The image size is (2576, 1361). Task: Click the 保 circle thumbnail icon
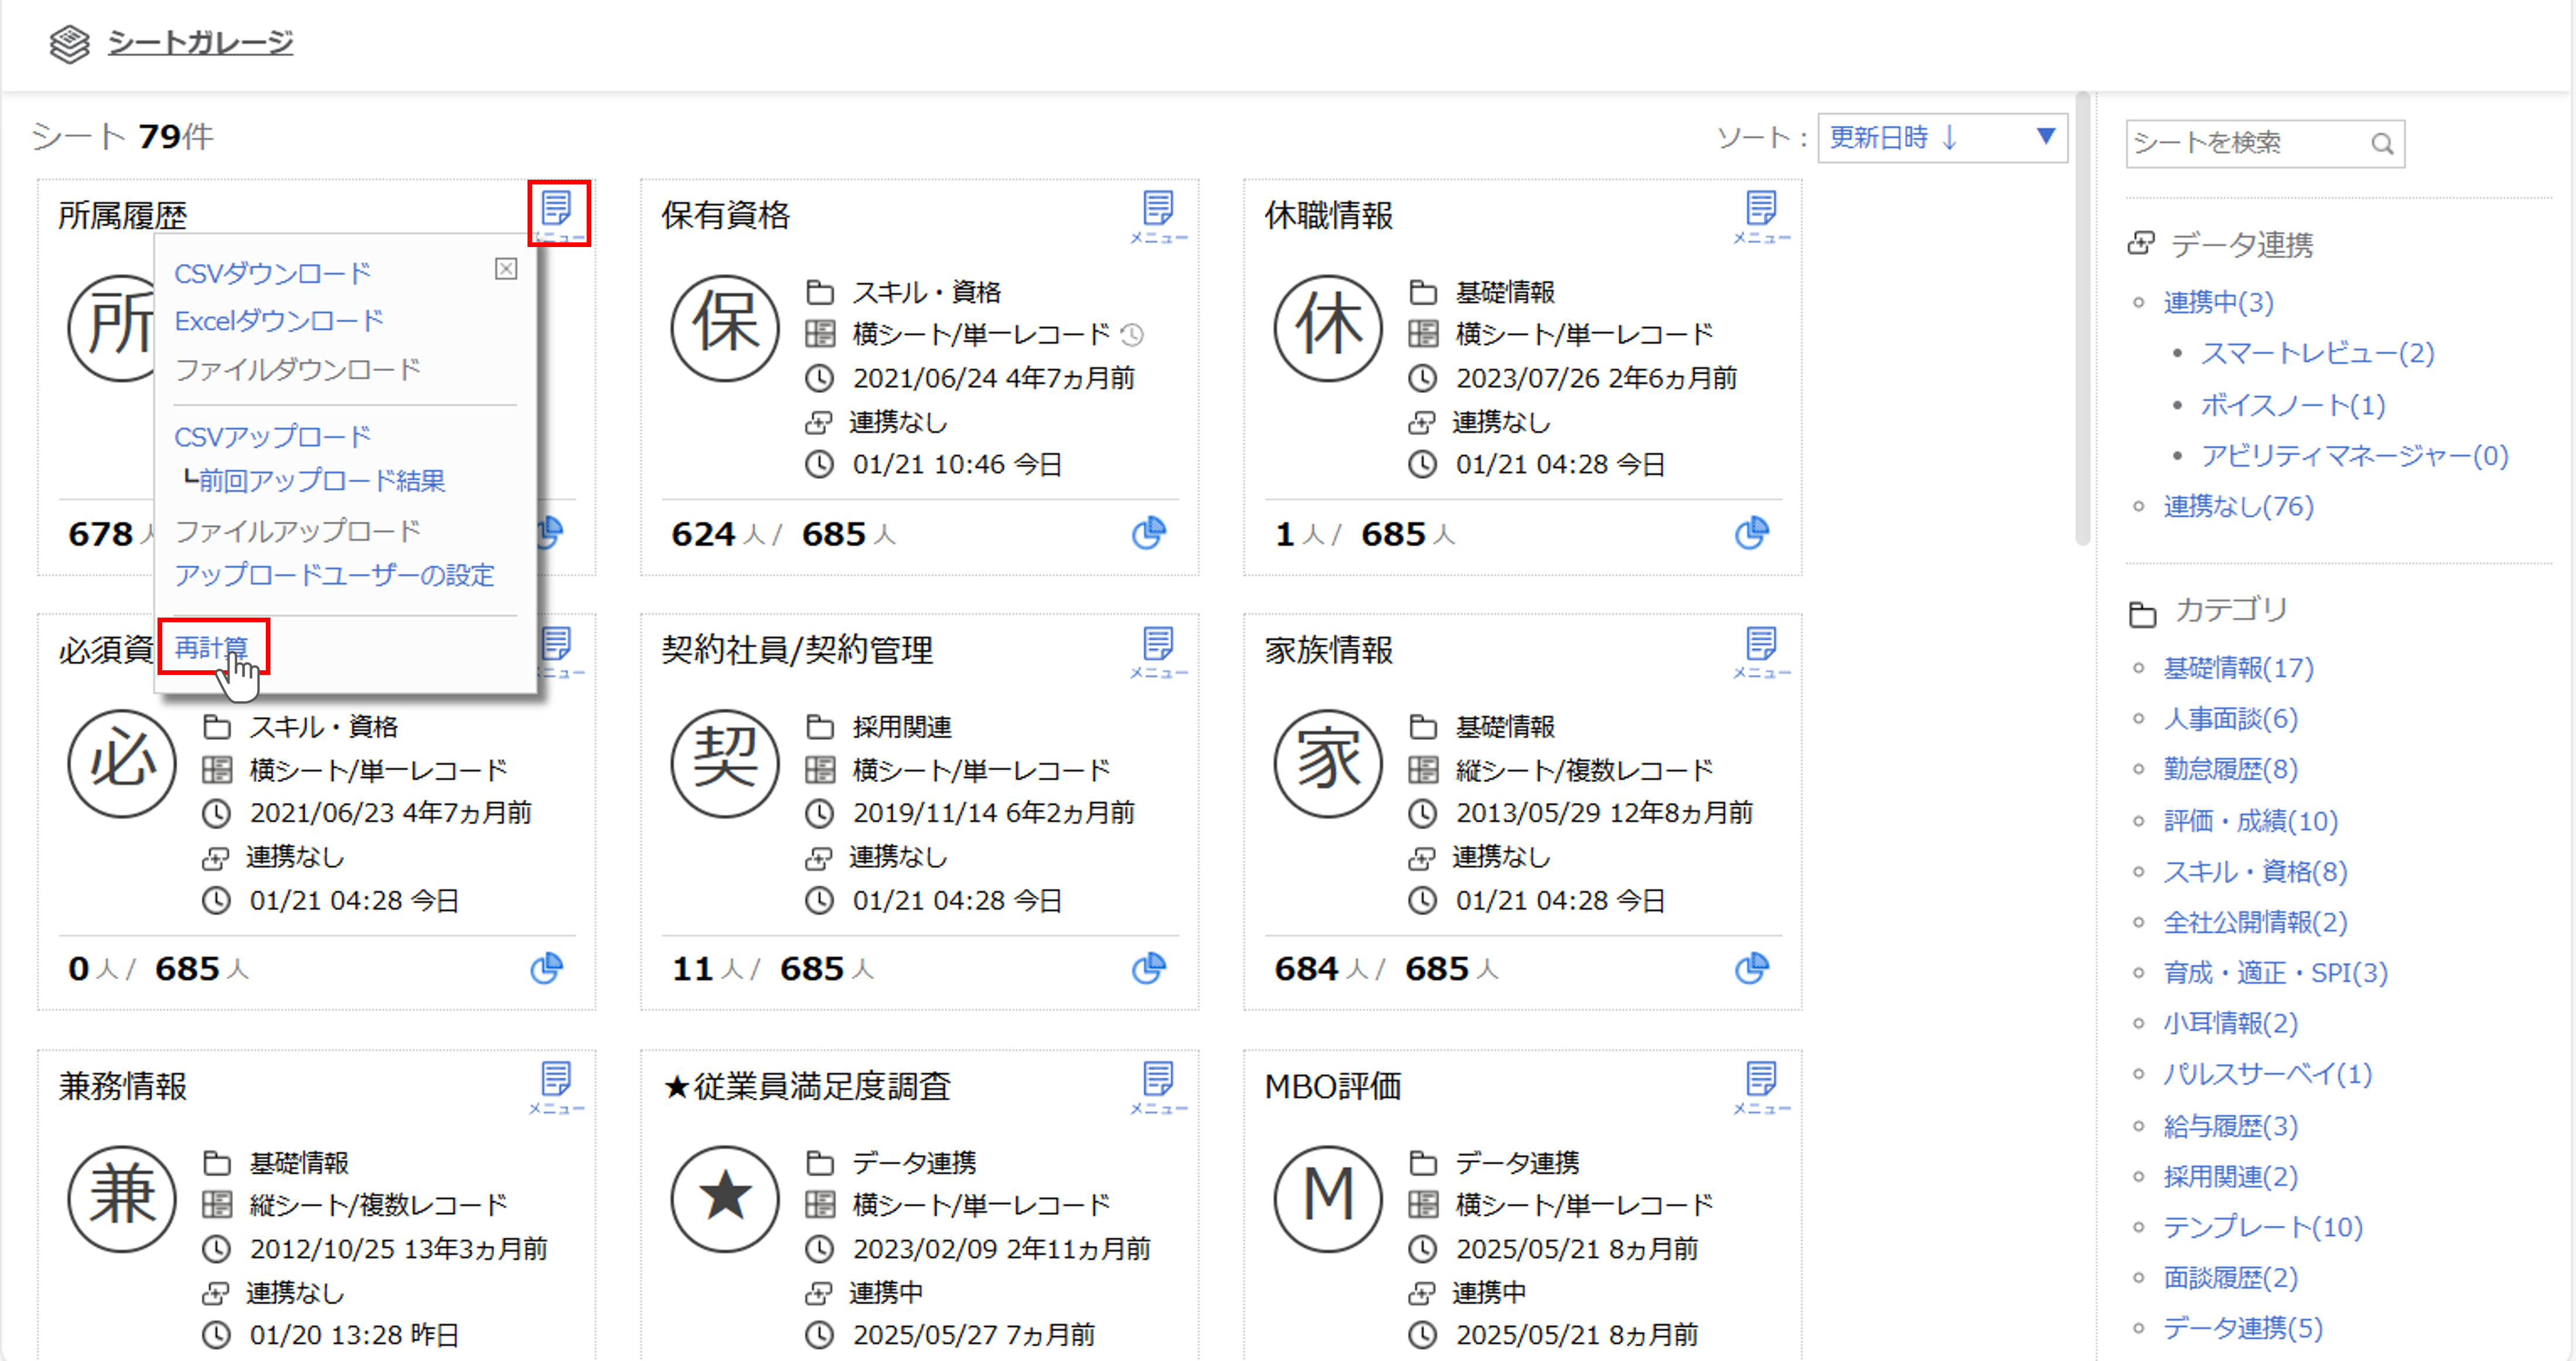pos(725,328)
